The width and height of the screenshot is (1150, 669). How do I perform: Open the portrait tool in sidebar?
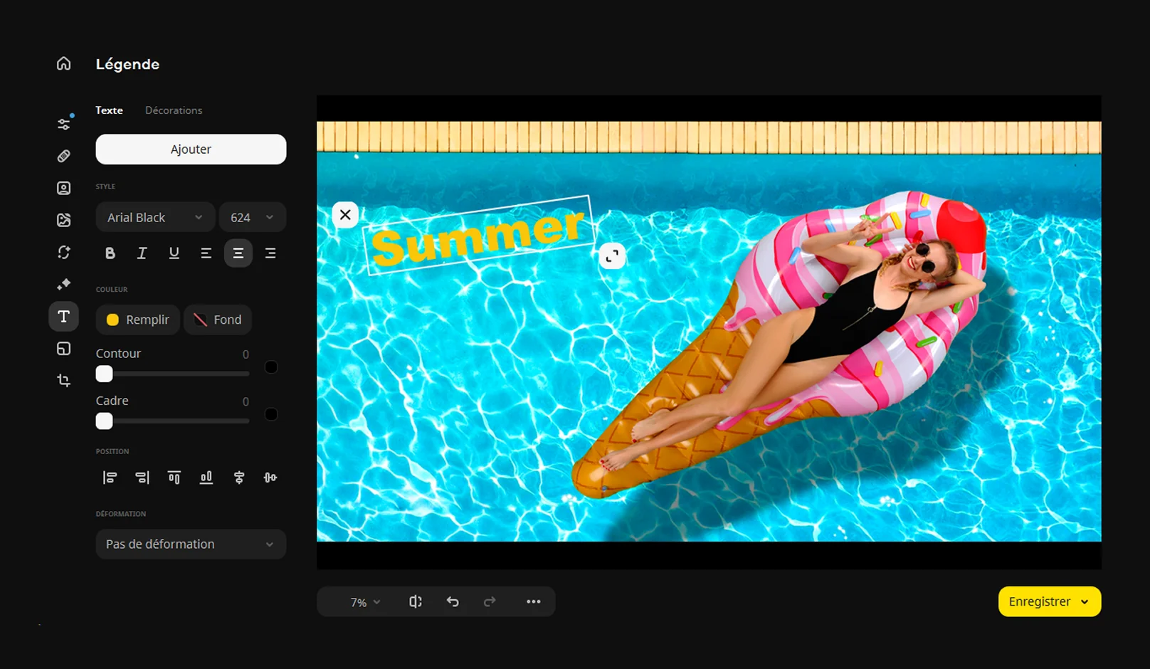(x=64, y=188)
